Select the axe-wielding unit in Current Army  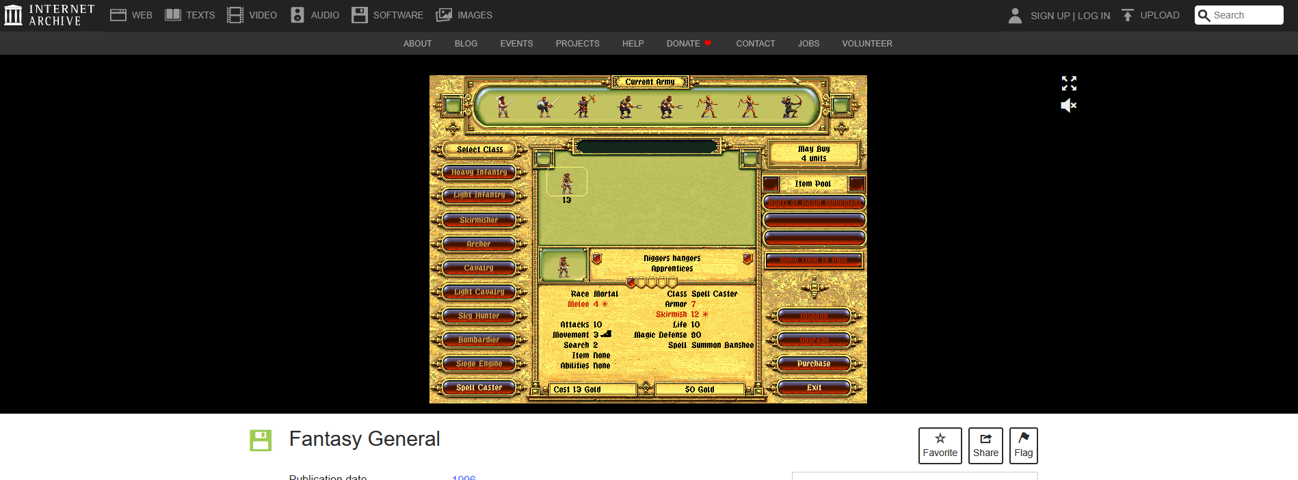coord(585,106)
